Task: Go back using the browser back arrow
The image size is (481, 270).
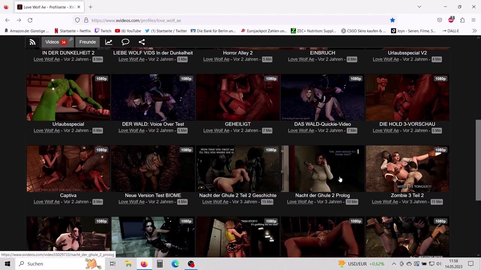Action: [8, 20]
